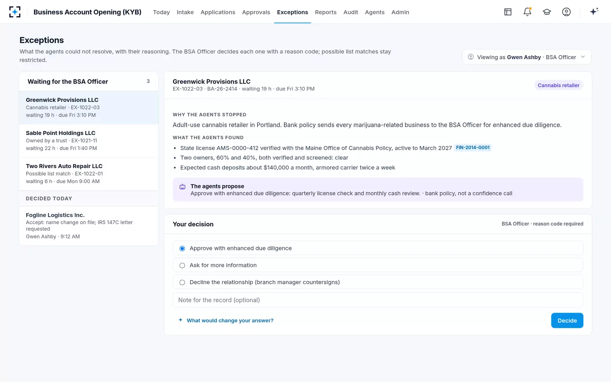611x382 pixels.
Task: Switch to the Admin tab
Action: click(x=400, y=12)
